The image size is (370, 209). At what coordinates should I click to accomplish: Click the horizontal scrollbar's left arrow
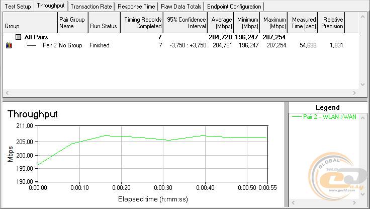(7, 93)
